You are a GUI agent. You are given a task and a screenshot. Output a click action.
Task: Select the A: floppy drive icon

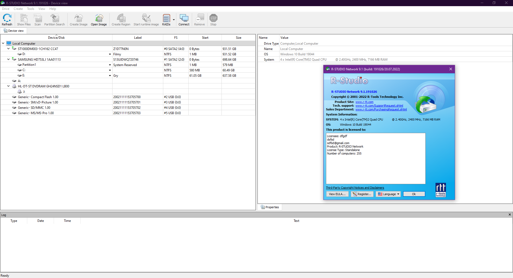point(14,81)
